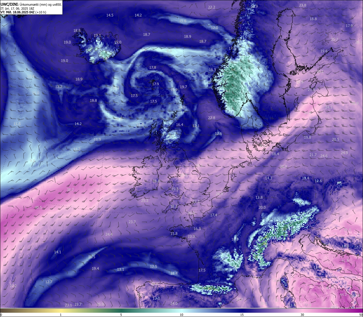Pick the 19.1 value over Iceland
Image resolution: width=363 pixels, height=317 pixels.
pos(97,35)
